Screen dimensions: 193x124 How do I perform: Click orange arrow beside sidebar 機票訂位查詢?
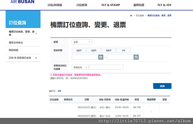(x=36, y=33)
